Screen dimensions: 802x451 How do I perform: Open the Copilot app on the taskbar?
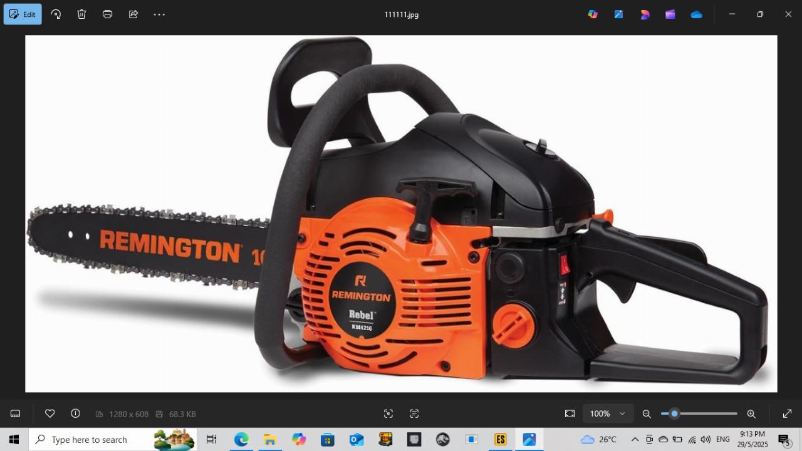pos(299,440)
